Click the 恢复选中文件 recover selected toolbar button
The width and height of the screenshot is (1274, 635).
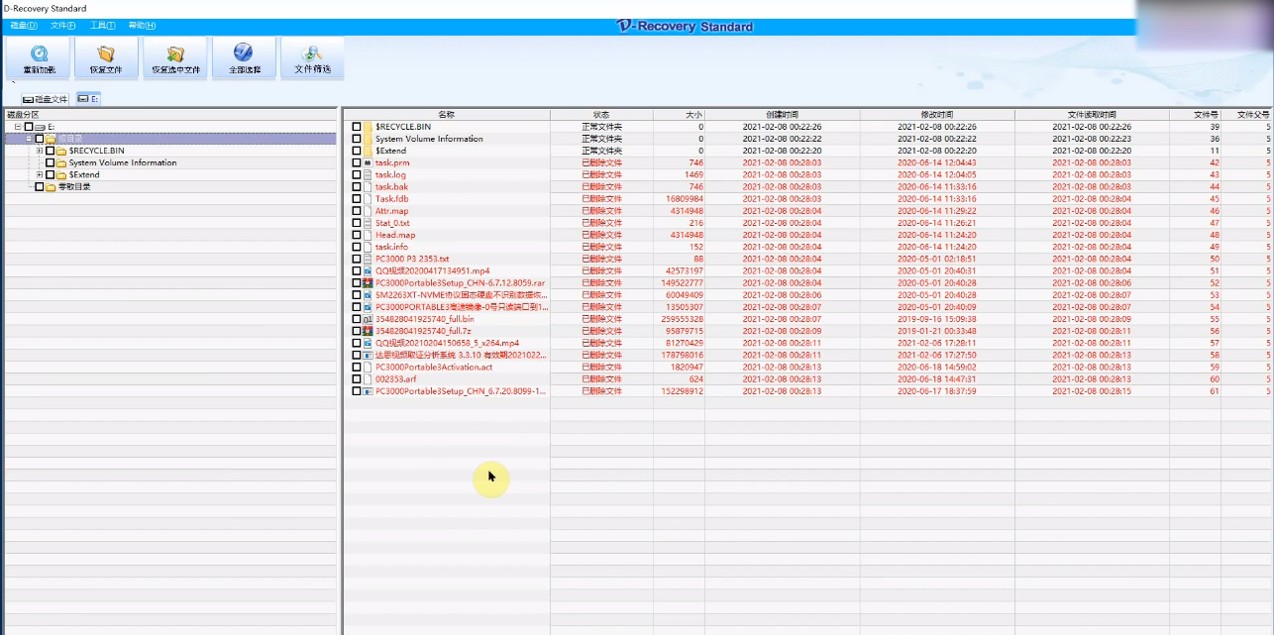click(175, 58)
